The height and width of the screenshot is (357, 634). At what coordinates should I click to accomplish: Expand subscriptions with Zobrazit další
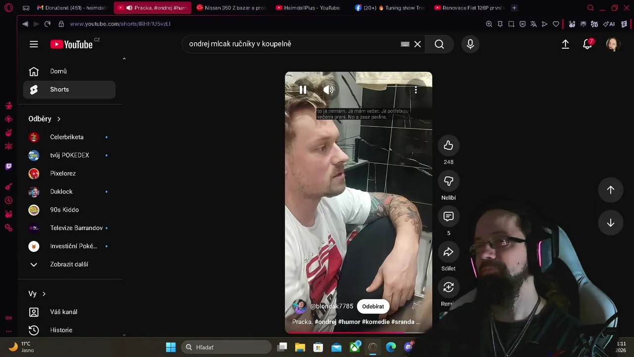(69, 264)
